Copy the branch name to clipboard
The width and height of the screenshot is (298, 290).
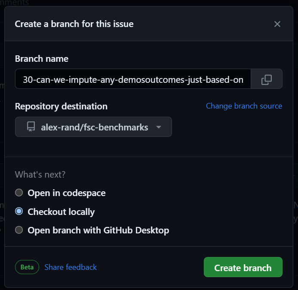point(267,79)
